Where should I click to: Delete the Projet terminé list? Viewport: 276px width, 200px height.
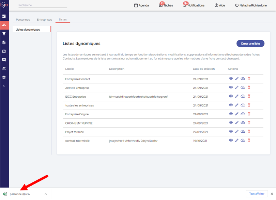tap(249, 131)
